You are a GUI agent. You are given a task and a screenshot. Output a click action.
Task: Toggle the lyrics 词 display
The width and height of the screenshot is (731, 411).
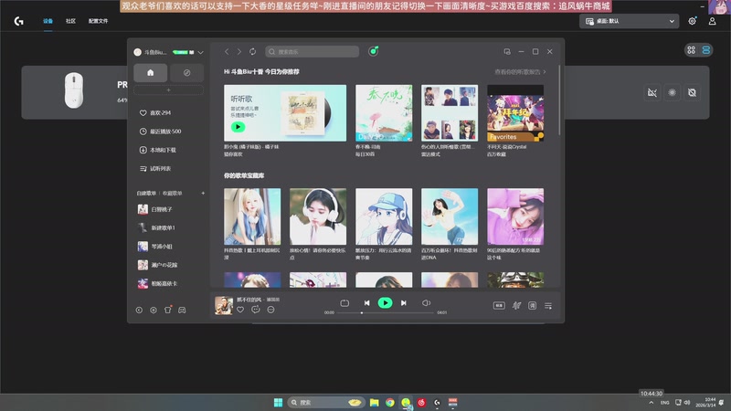(532, 306)
